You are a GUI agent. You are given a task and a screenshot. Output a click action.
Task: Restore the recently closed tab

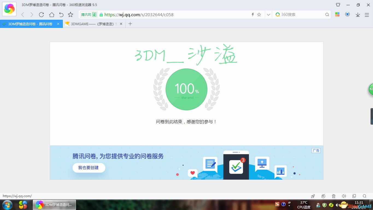[x=61, y=15]
